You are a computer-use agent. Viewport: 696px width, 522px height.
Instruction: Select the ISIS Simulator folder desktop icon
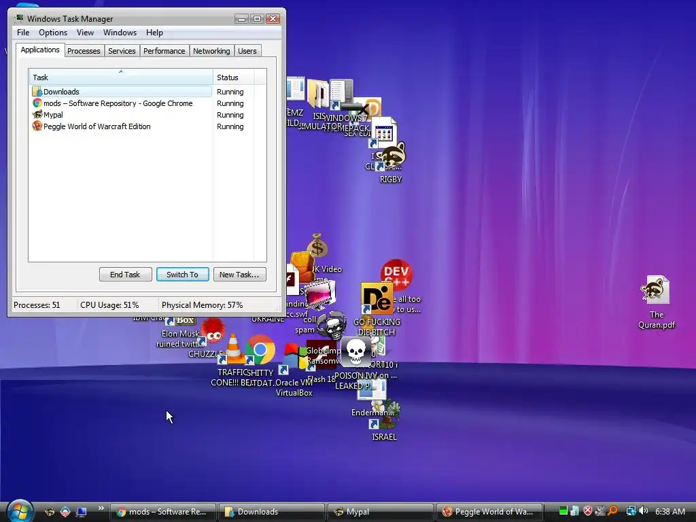pyautogui.click(x=319, y=94)
